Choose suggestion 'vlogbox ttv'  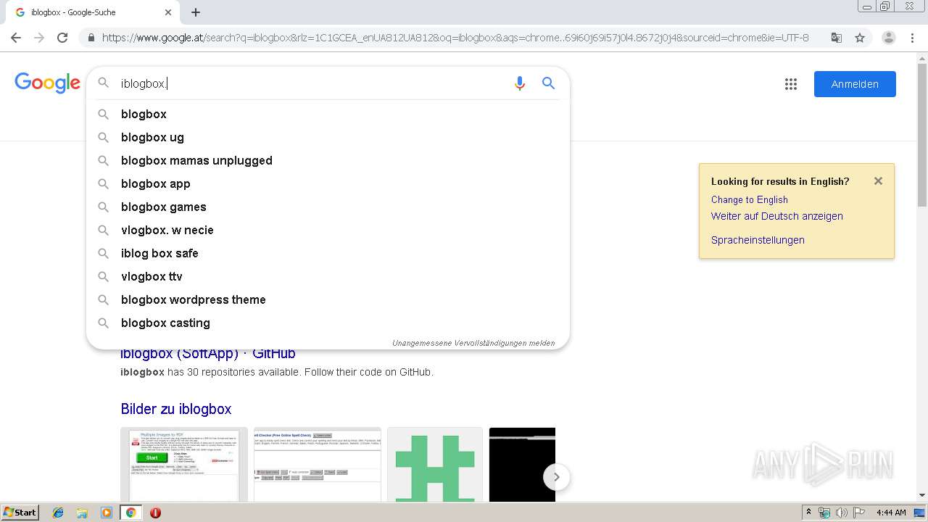pos(328,276)
